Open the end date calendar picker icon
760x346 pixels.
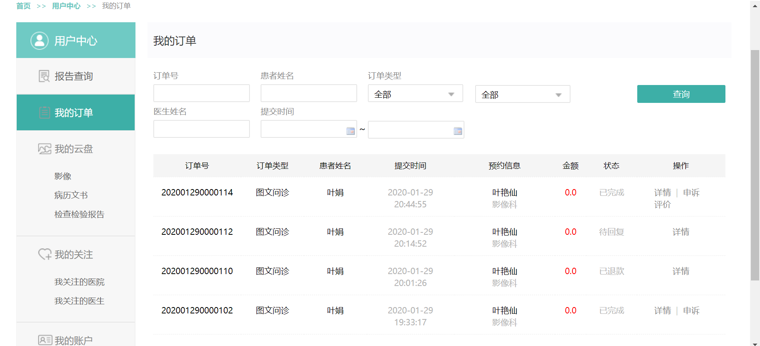pyautogui.click(x=458, y=131)
